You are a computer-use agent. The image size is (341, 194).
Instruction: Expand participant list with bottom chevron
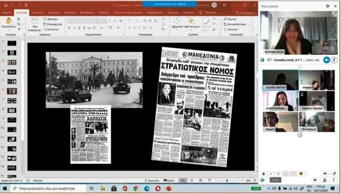[x=300, y=135]
